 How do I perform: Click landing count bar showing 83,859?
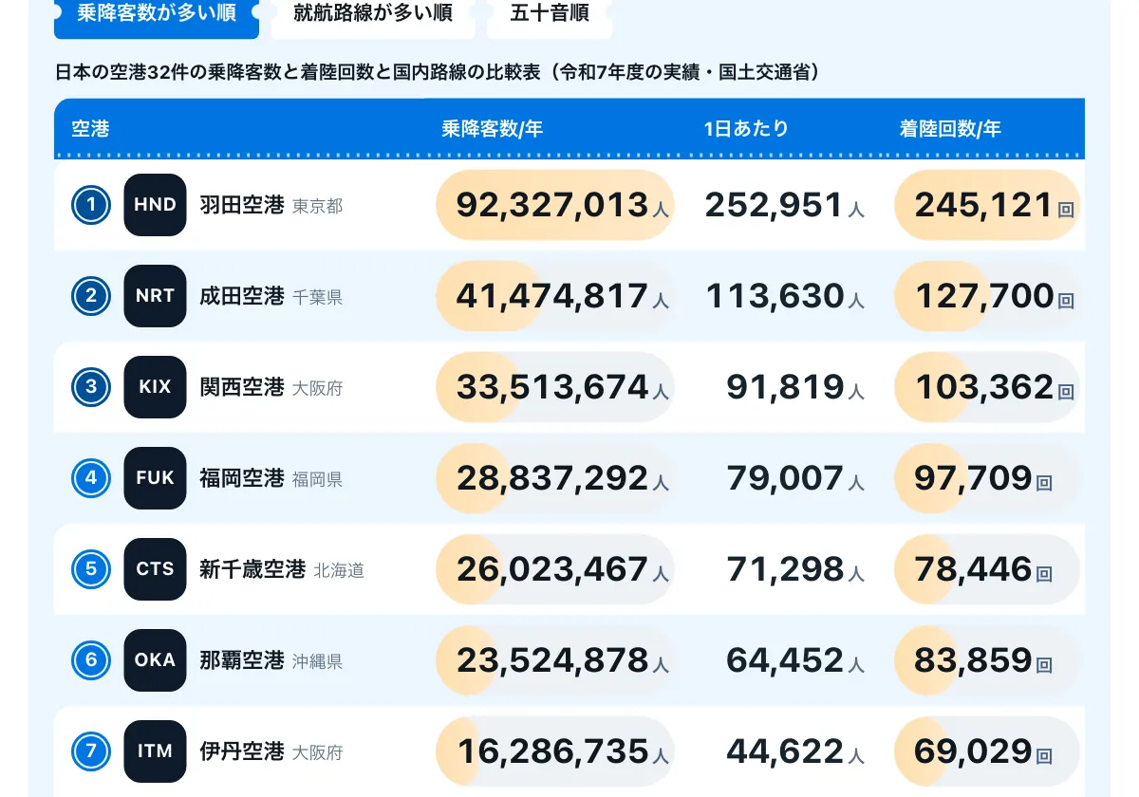click(987, 660)
